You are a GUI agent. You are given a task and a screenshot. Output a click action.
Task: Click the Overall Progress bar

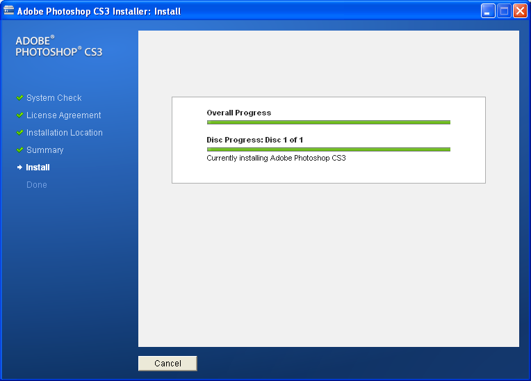click(329, 122)
